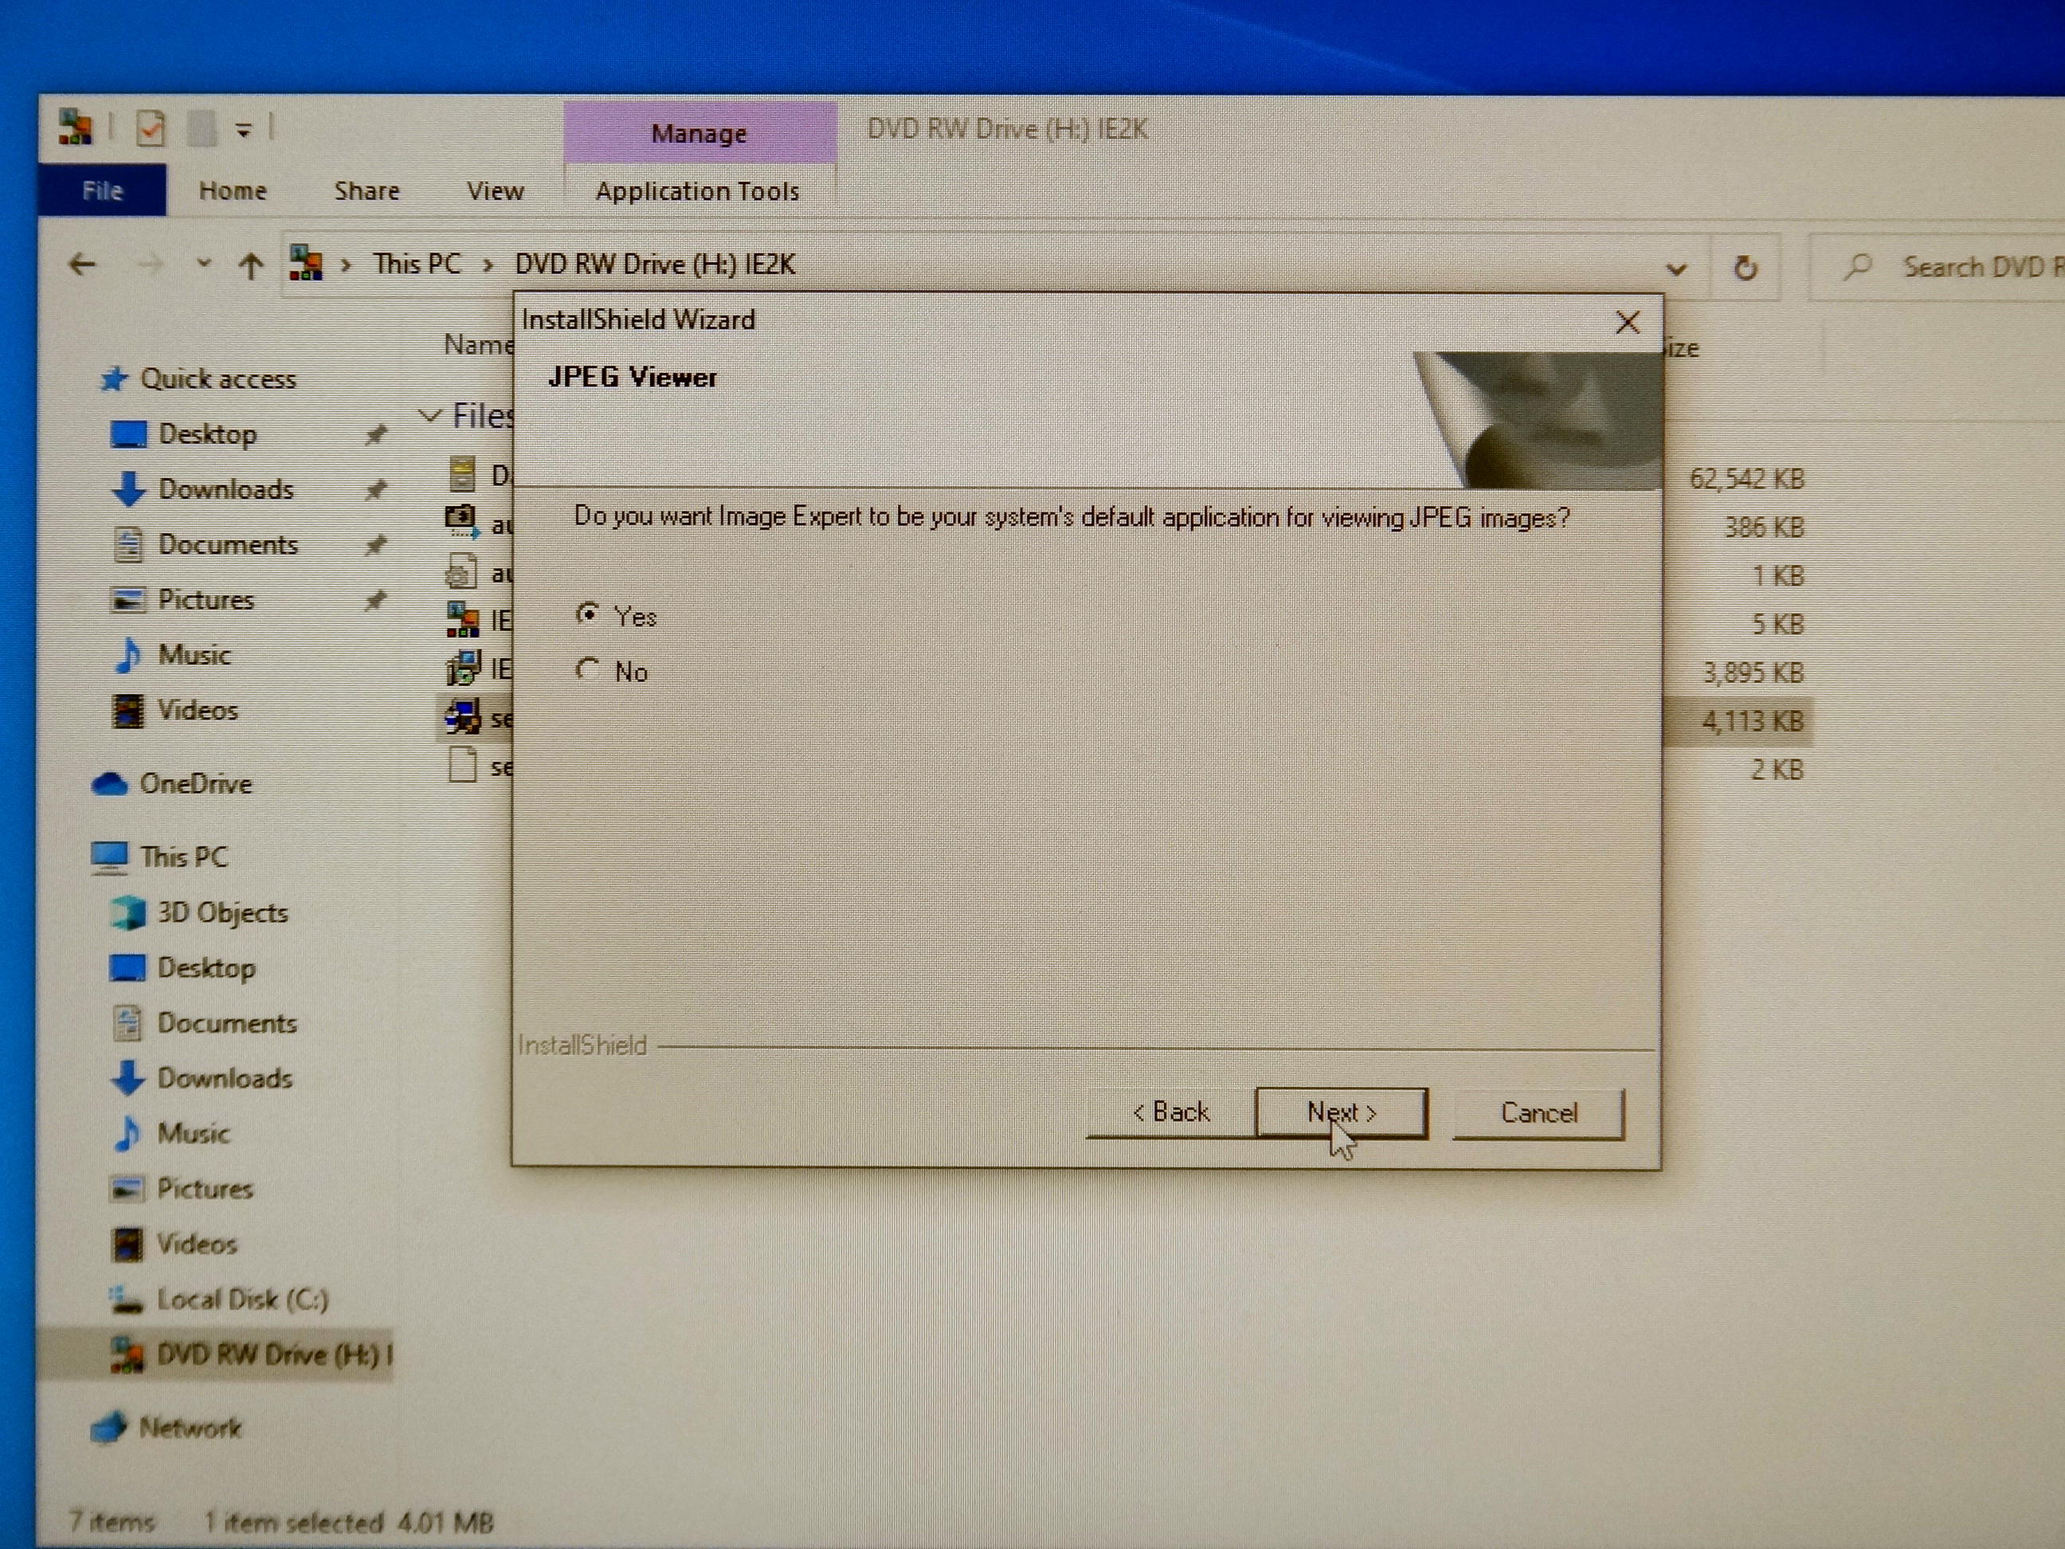Go up one folder level

(x=249, y=267)
